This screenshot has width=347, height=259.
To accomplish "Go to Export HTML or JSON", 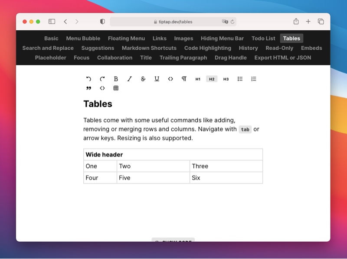I will click(282, 58).
